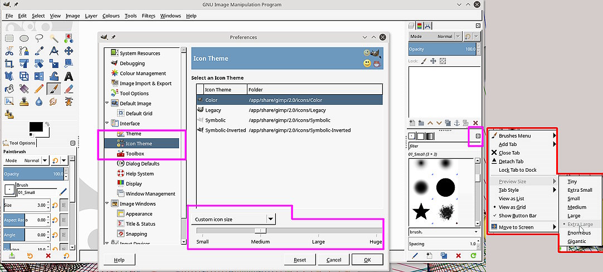The height and width of the screenshot is (272, 603).
Task: Expand the Brushes Menu submenu
Action: 523,136
